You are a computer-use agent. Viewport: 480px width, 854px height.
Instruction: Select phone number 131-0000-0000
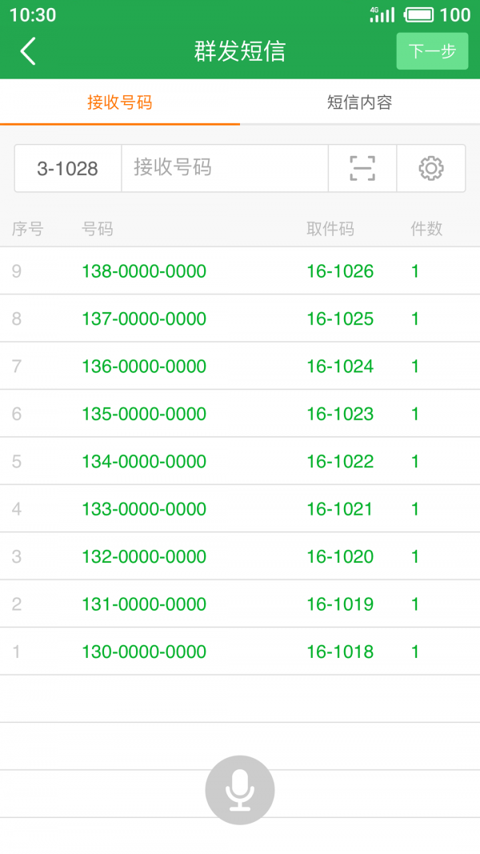point(144,604)
